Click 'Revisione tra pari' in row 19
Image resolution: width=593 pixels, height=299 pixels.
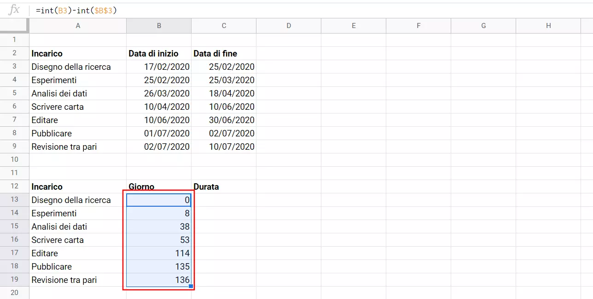(78, 280)
